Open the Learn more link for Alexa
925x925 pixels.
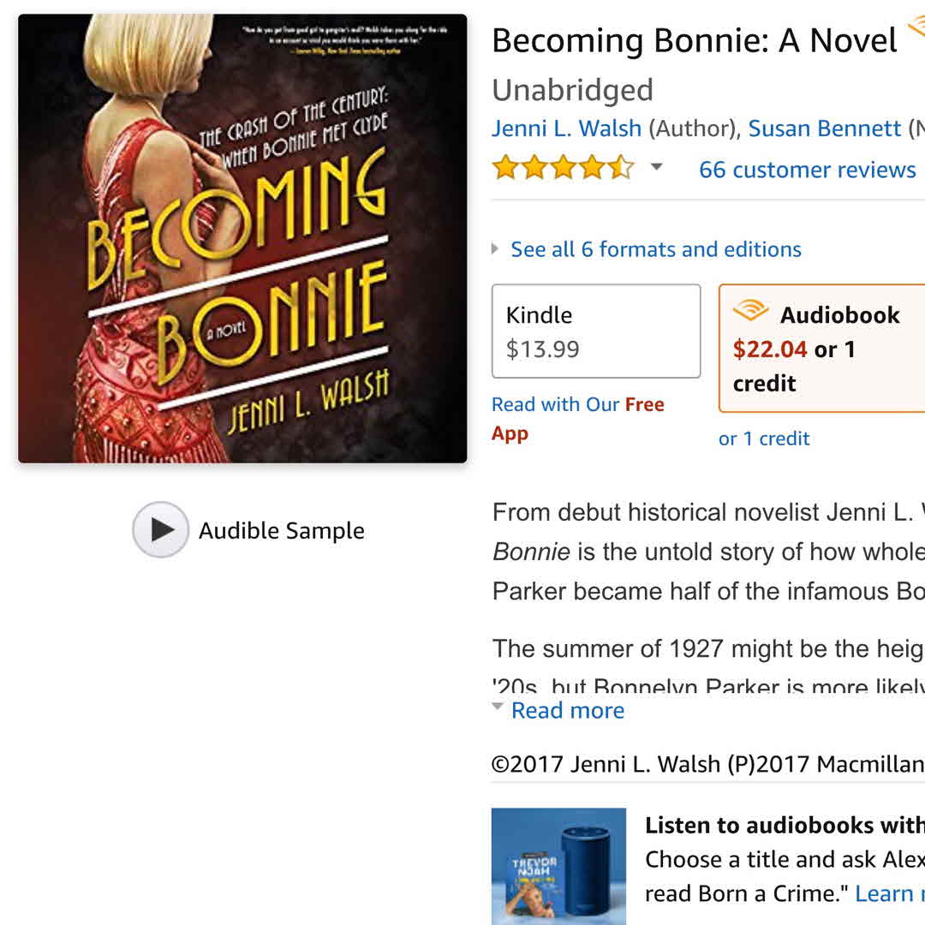[x=889, y=893]
